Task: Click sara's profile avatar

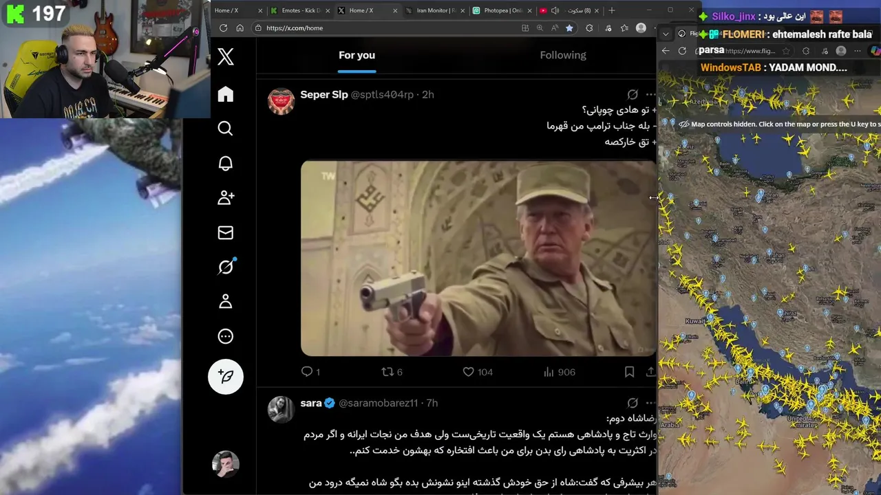Action: click(x=281, y=410)
